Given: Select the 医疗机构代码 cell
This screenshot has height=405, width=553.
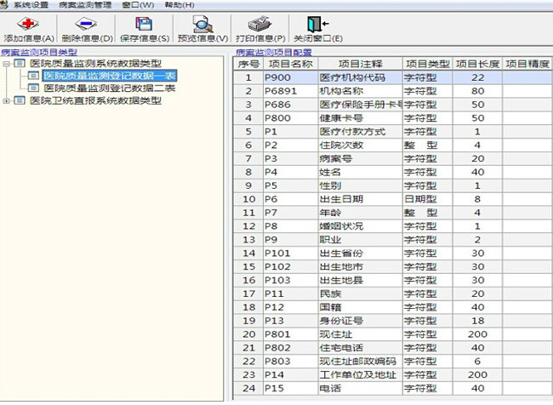Looking at the screenshot, I should 360,77.
